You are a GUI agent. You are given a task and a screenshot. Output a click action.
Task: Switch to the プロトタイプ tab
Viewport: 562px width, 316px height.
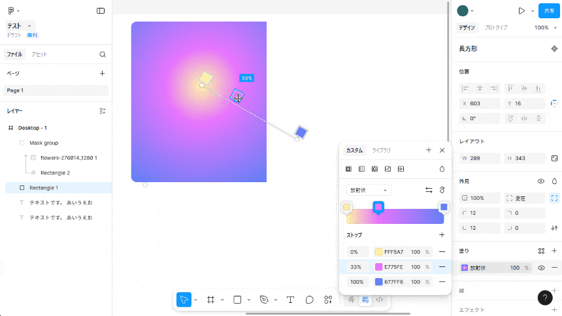[495, 27]
